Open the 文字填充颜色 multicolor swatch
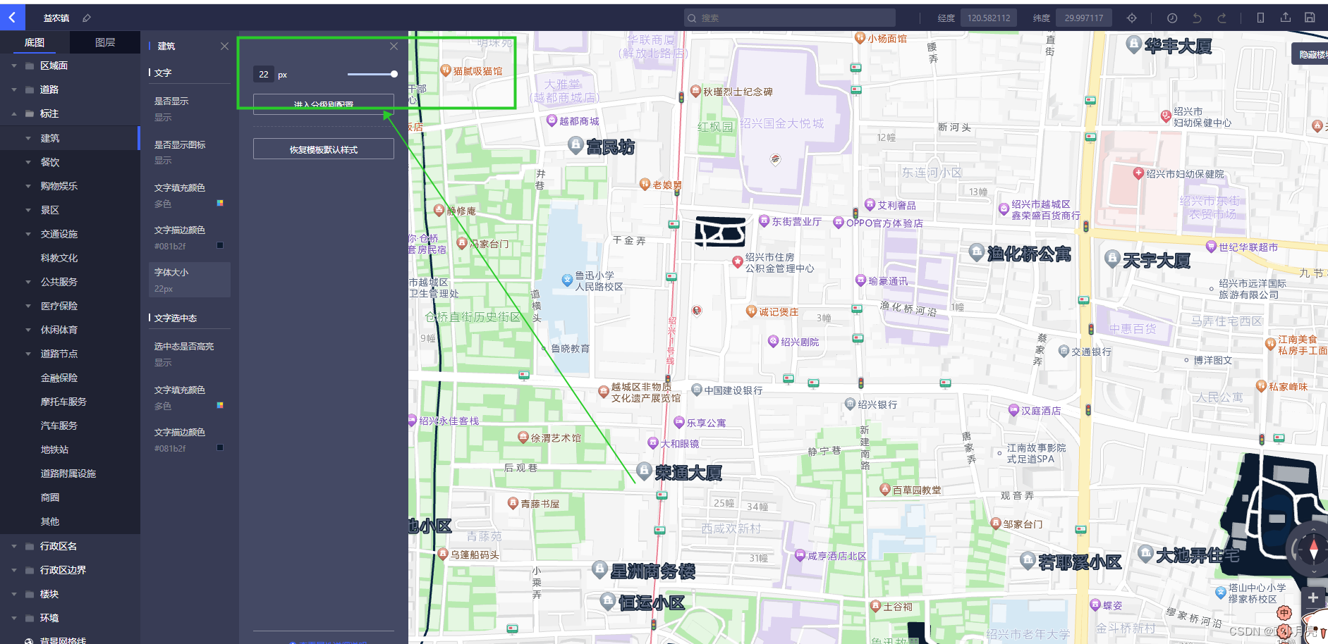This screenshot has height=644, width=1328. point(219,203)
